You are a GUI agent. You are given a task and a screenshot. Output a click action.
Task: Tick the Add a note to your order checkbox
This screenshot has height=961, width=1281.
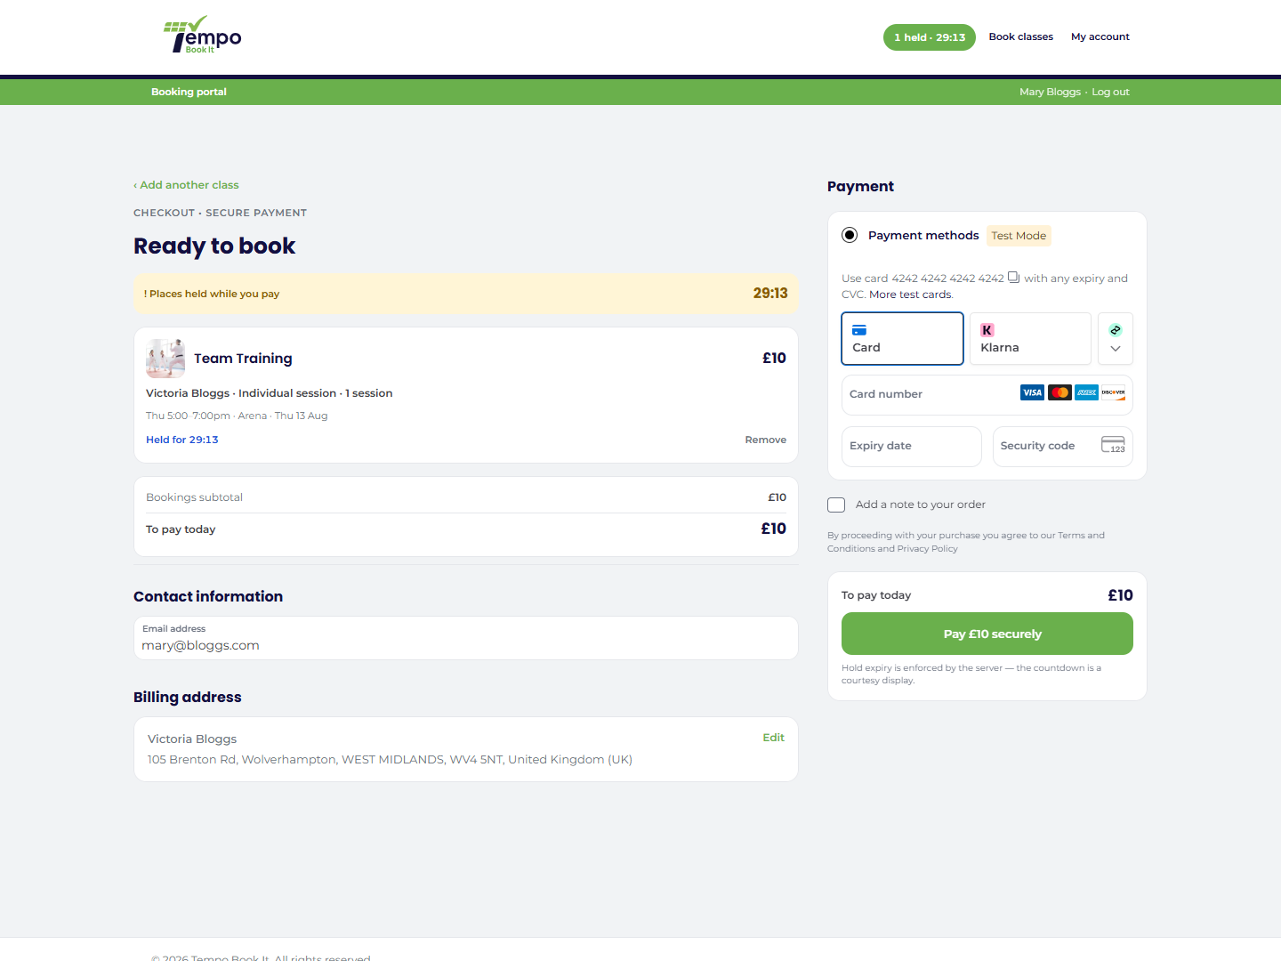tap(836, 505)
